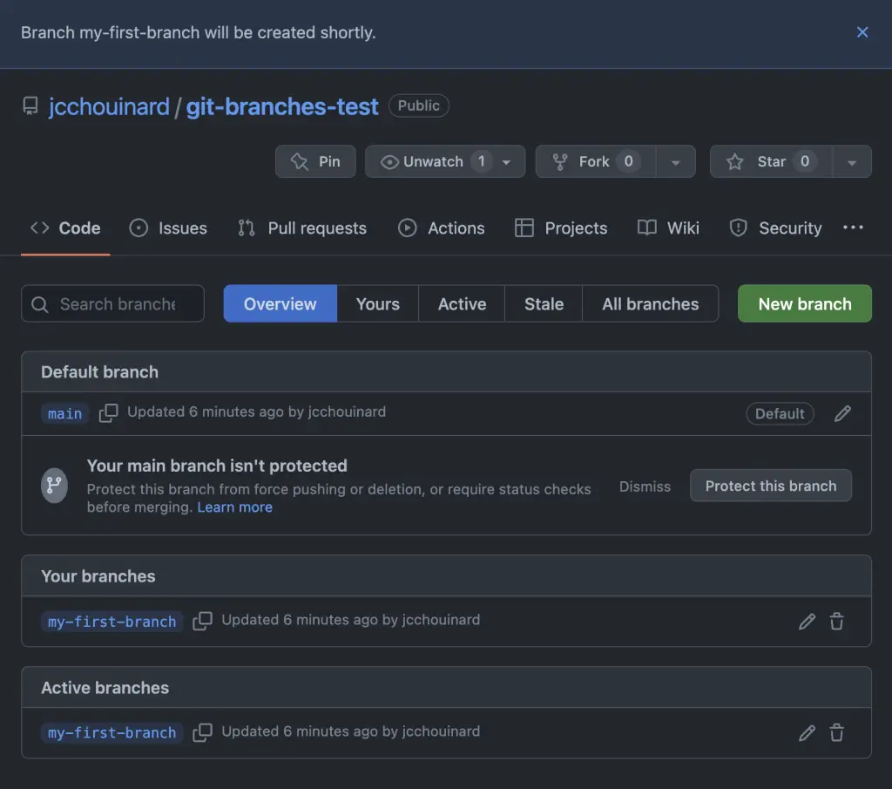The width and height of the screenshot is (892, 789).
Task: Delete my-first-branch under Your branches
Action: 836,621
